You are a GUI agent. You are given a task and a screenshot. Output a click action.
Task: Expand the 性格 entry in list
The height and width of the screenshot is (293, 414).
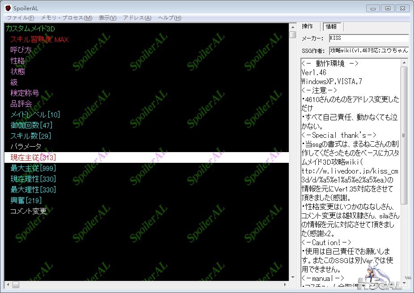coord(18,61)
